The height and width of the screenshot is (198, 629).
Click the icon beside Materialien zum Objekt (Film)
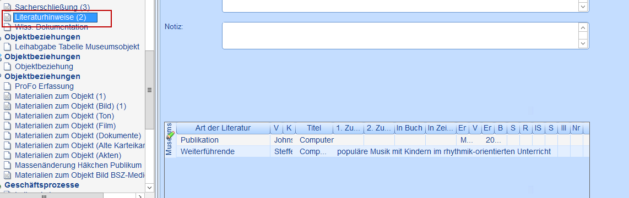[7, 126]
